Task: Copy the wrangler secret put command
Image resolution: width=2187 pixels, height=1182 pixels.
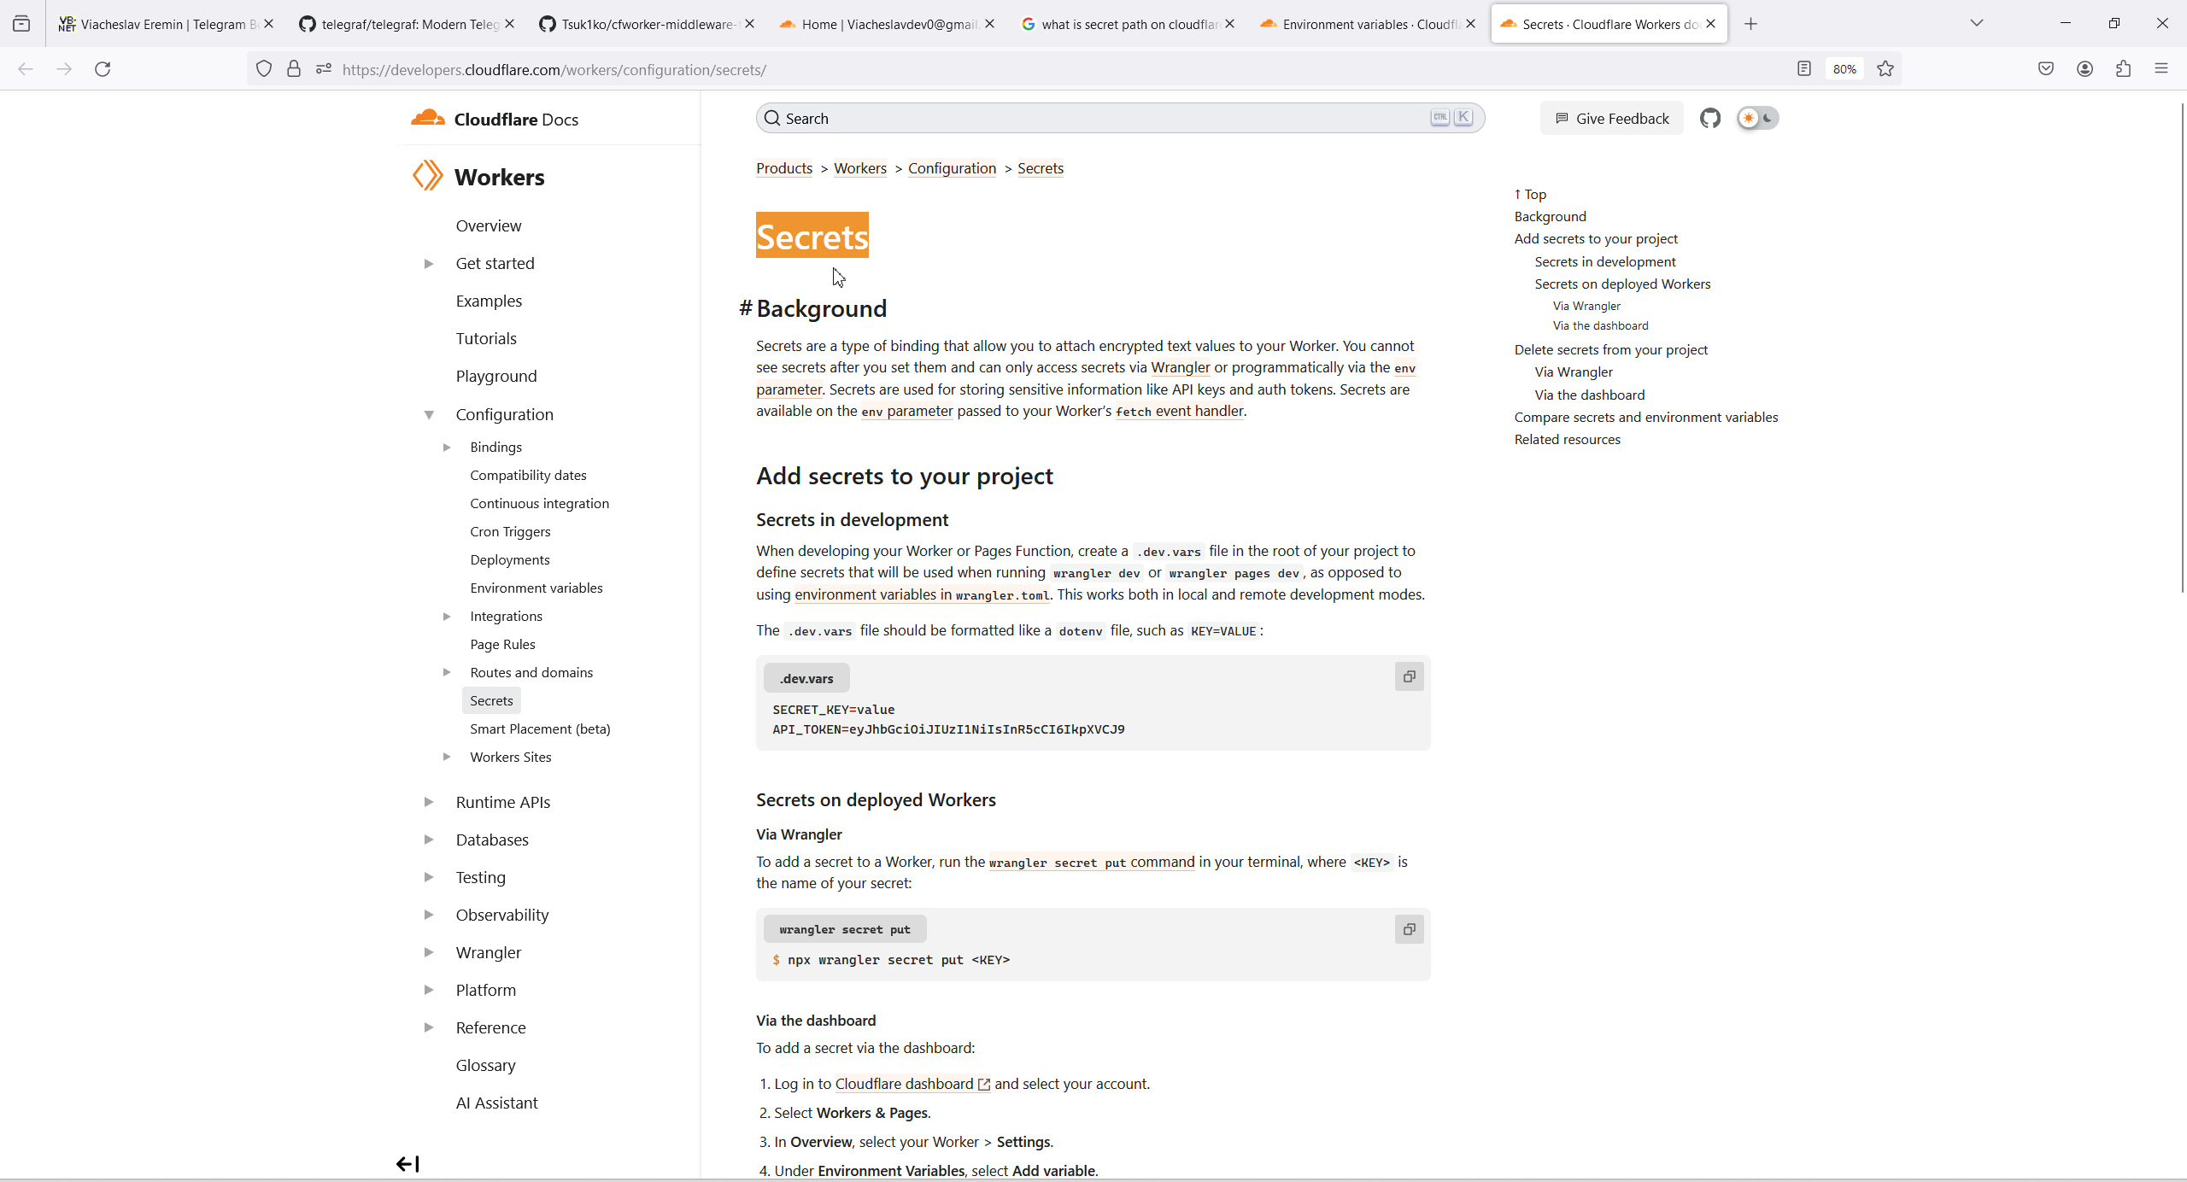Action: (x=1409, y=929)
